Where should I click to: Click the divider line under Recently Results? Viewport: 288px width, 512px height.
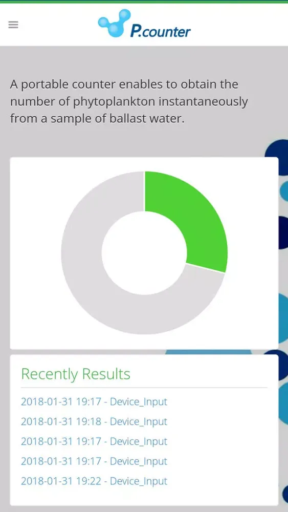pos(144,388)
